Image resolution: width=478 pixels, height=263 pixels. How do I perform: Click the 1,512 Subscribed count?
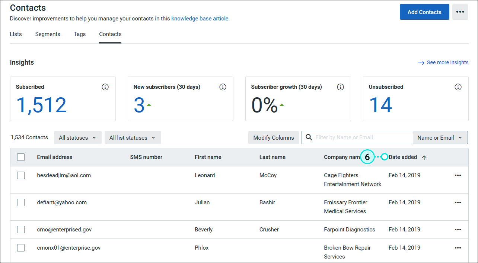coord(41,105)
